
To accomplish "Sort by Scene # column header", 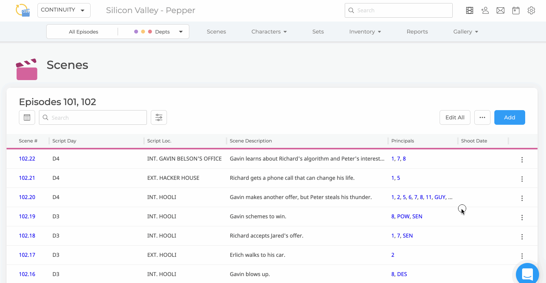I will (x=28, y=141).
